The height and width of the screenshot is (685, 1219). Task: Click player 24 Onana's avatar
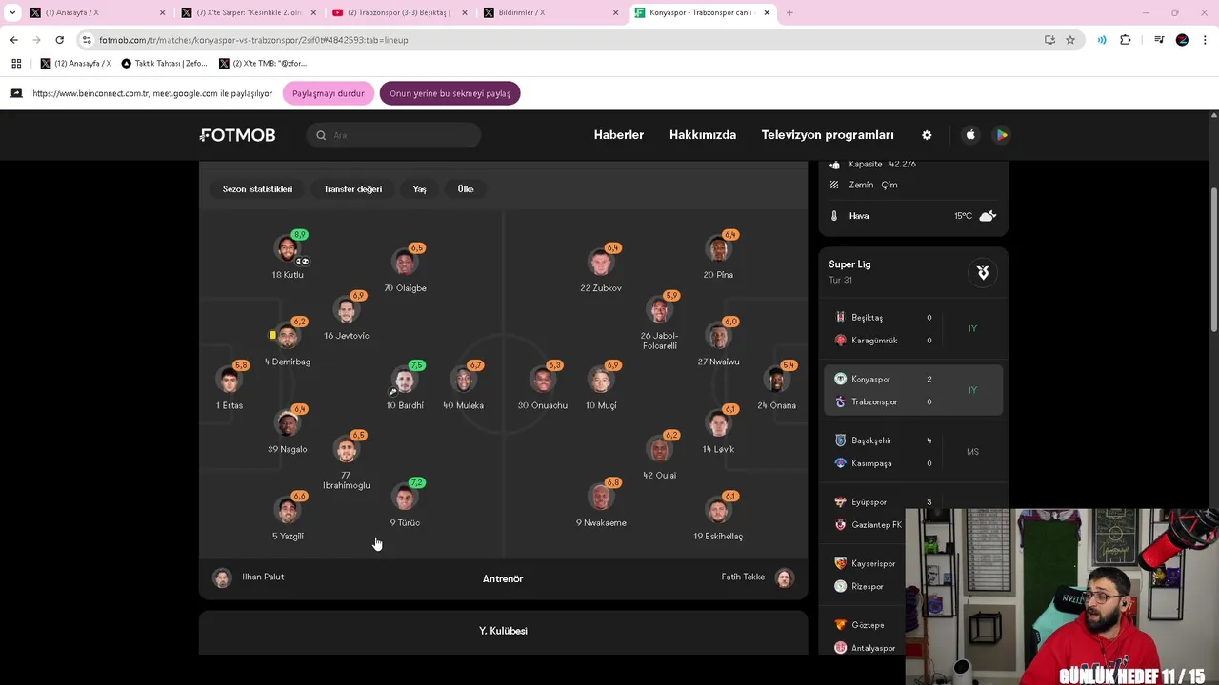click(776, 381)
